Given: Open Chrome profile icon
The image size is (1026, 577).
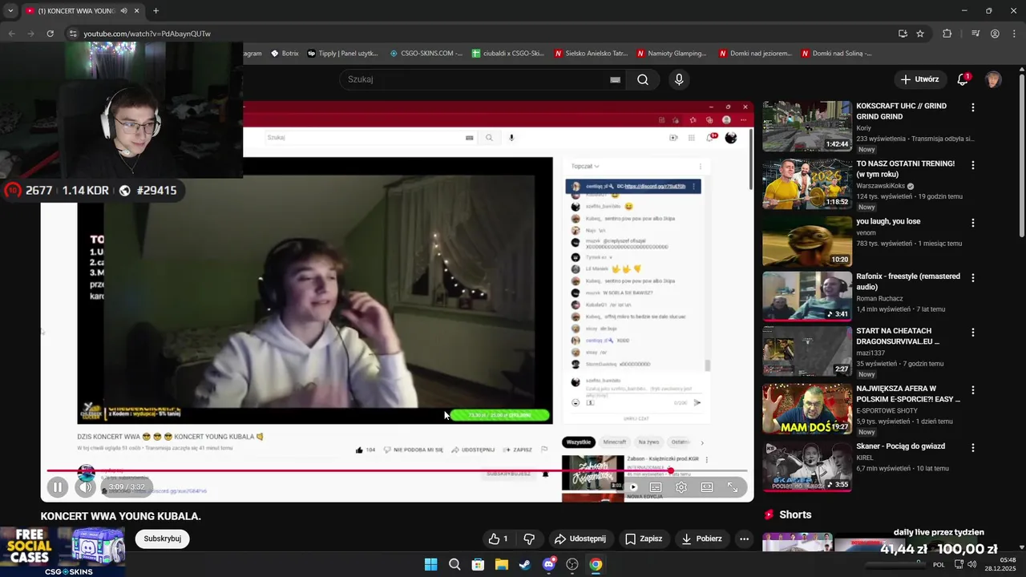Looking at the screenshot, I should pyautogui.click(x=995, y=34).
